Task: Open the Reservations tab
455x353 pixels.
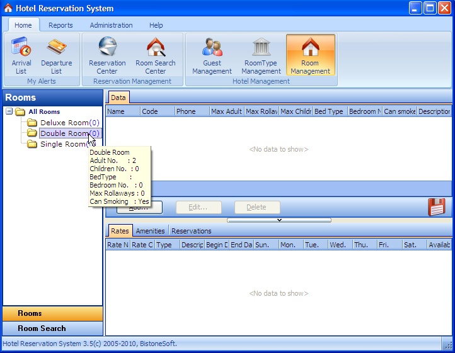Action: coord(192,231)
